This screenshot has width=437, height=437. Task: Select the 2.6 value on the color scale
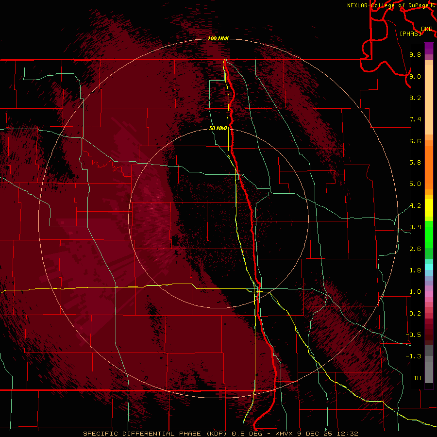coord(415,249)
